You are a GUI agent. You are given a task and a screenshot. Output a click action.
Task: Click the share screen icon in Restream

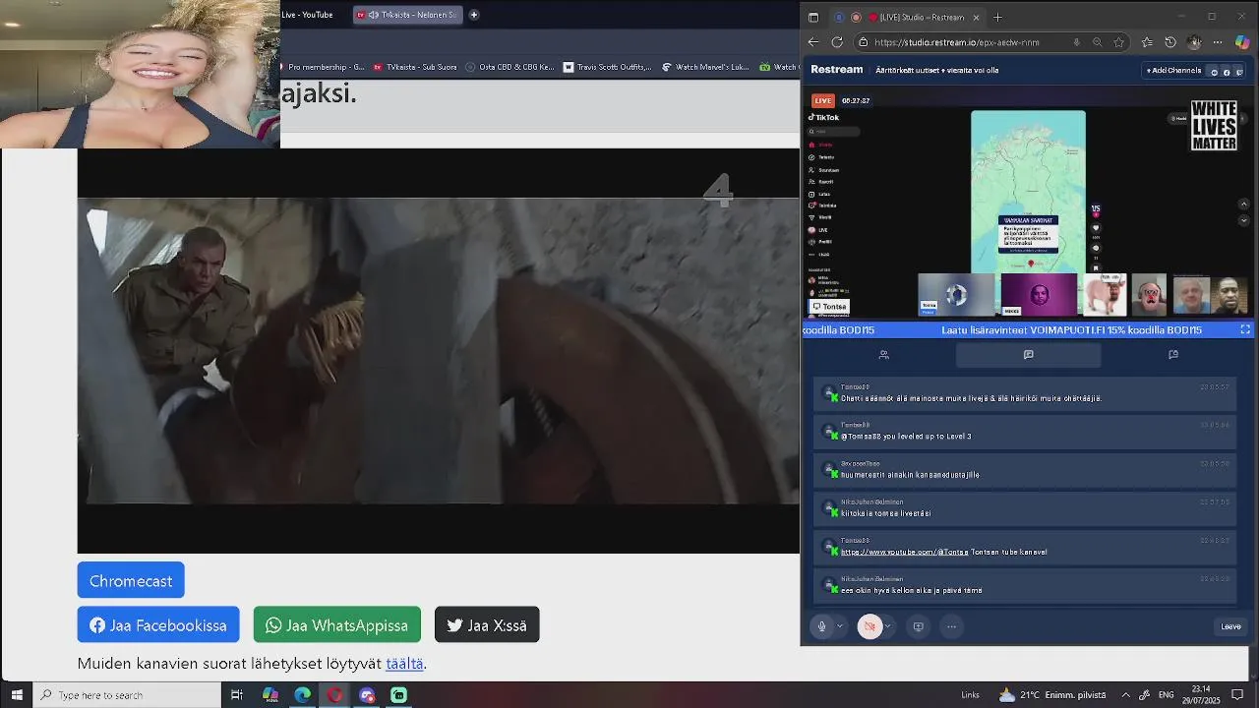919,626
